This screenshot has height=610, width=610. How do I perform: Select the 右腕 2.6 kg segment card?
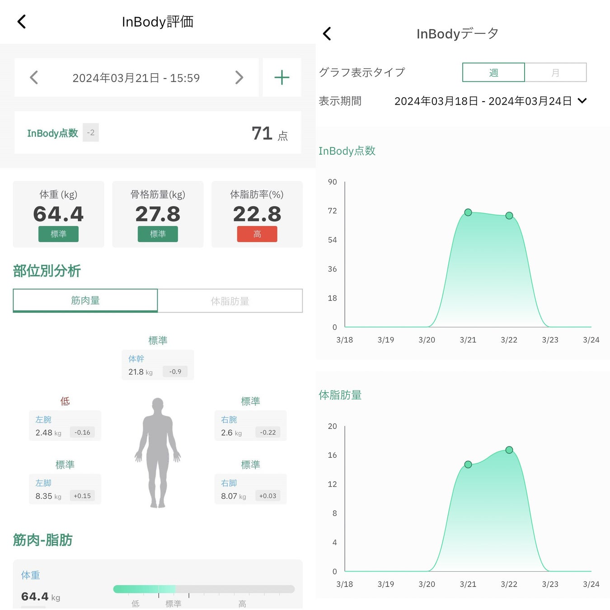pyautogui.click(x=250, y=426)
